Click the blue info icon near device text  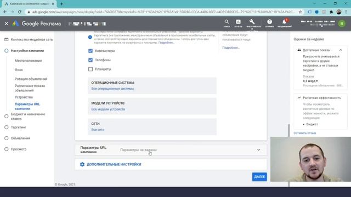(x=90, y=37)
